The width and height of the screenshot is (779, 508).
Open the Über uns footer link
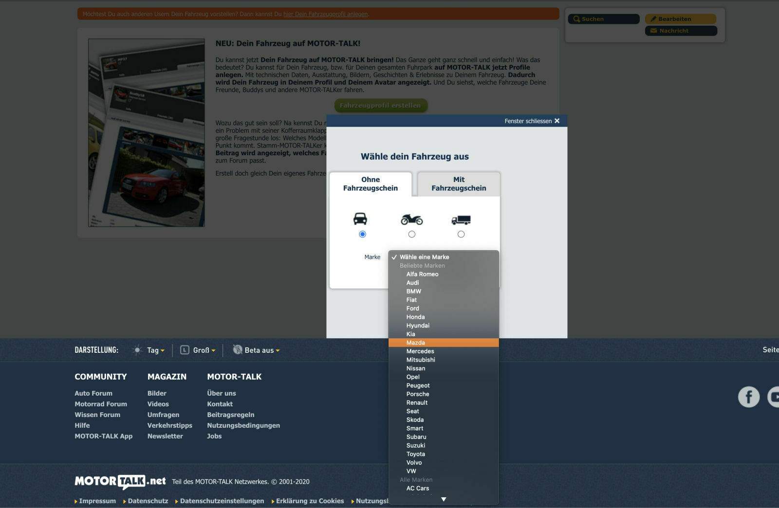click(222, 393)
